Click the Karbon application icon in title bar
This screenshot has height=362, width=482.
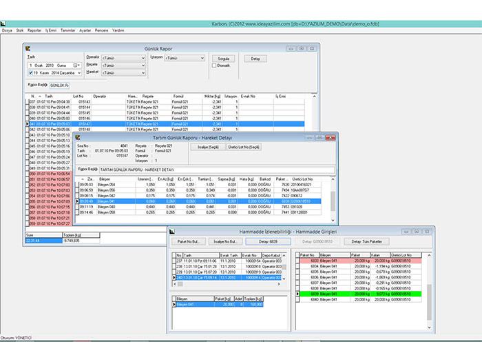pos(4,23)
